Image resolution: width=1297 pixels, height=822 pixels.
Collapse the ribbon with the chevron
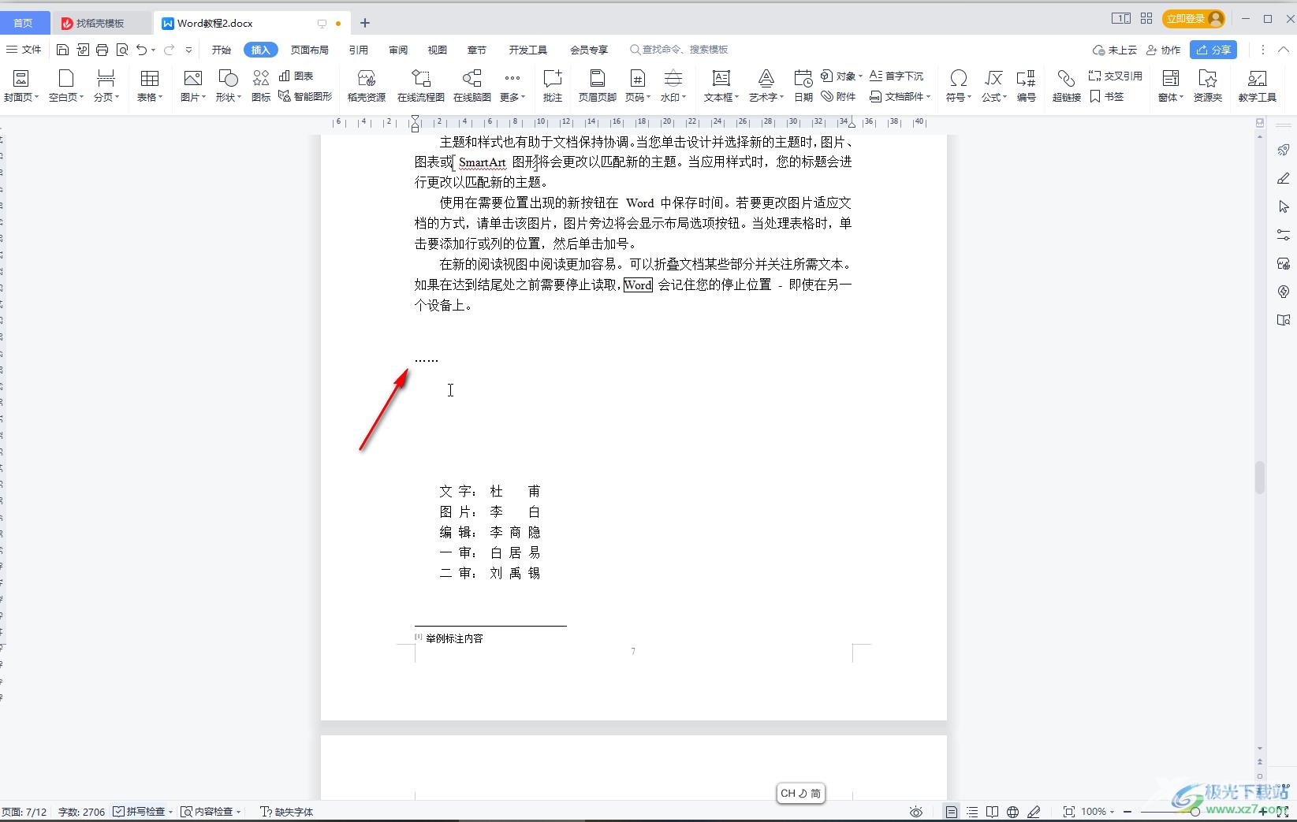[1284, 50]
